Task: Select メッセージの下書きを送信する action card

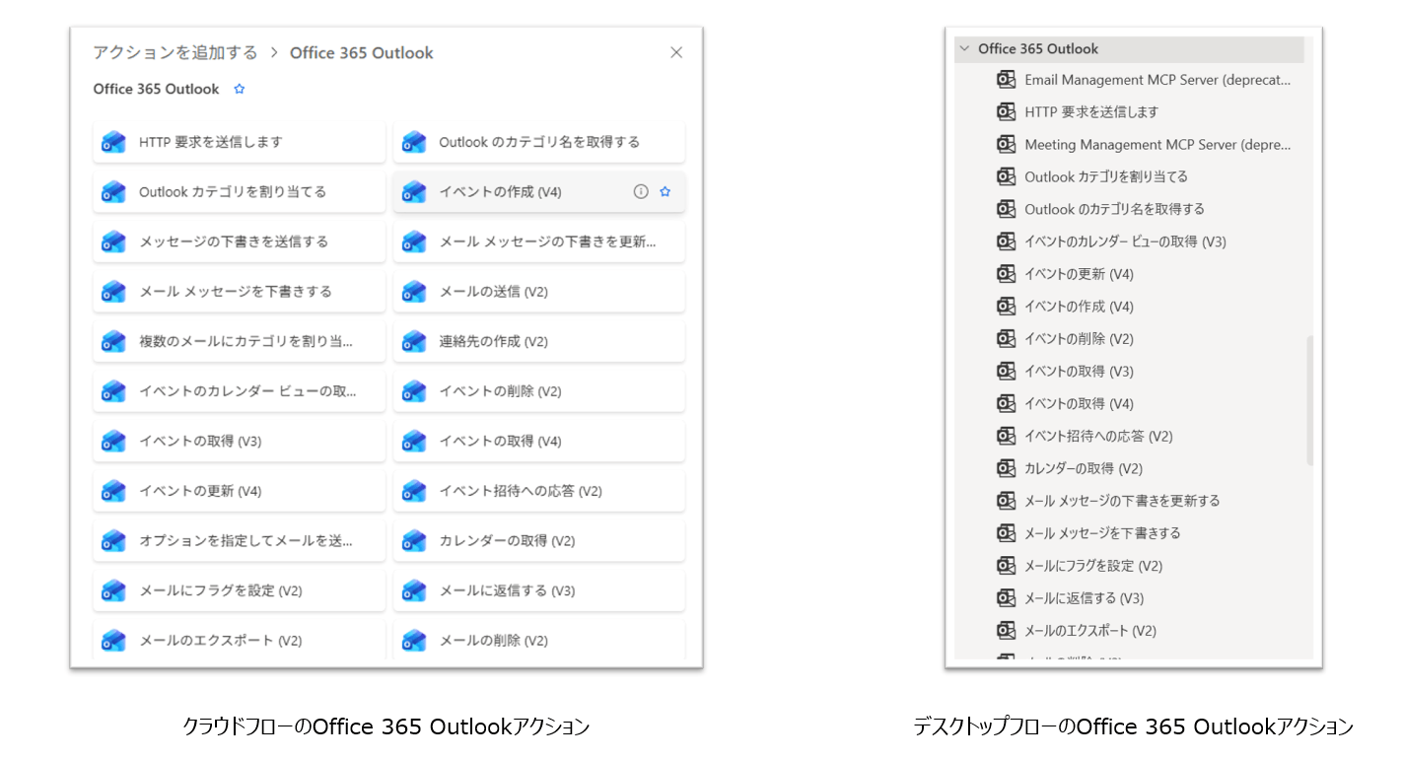Action: pos(239,242)
